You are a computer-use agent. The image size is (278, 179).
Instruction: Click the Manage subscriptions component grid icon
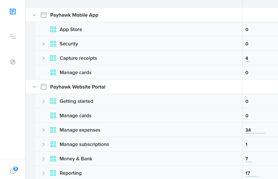pos(53,144)
